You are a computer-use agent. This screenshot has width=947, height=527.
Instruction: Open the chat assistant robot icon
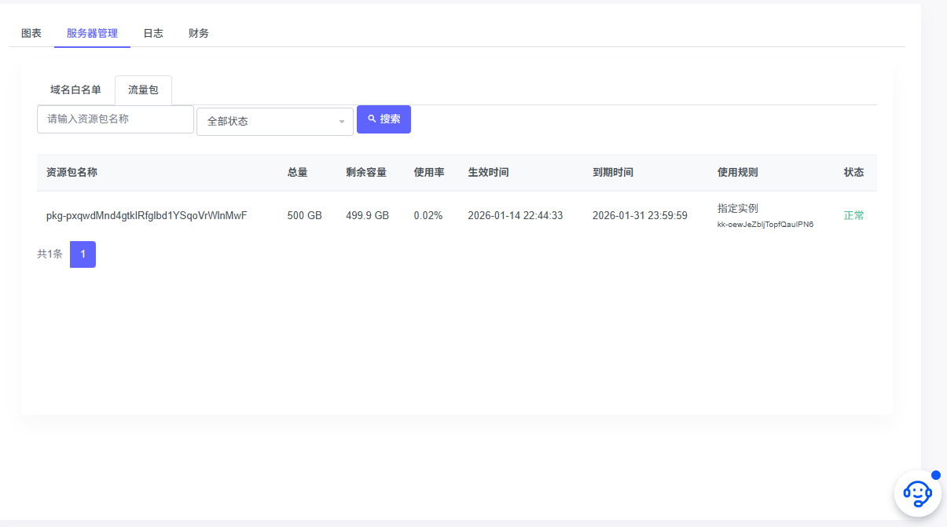point(918,493)
